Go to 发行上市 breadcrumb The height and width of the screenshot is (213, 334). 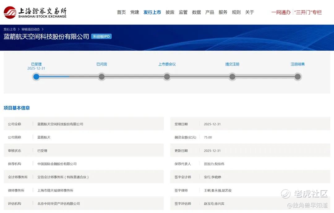10,29
